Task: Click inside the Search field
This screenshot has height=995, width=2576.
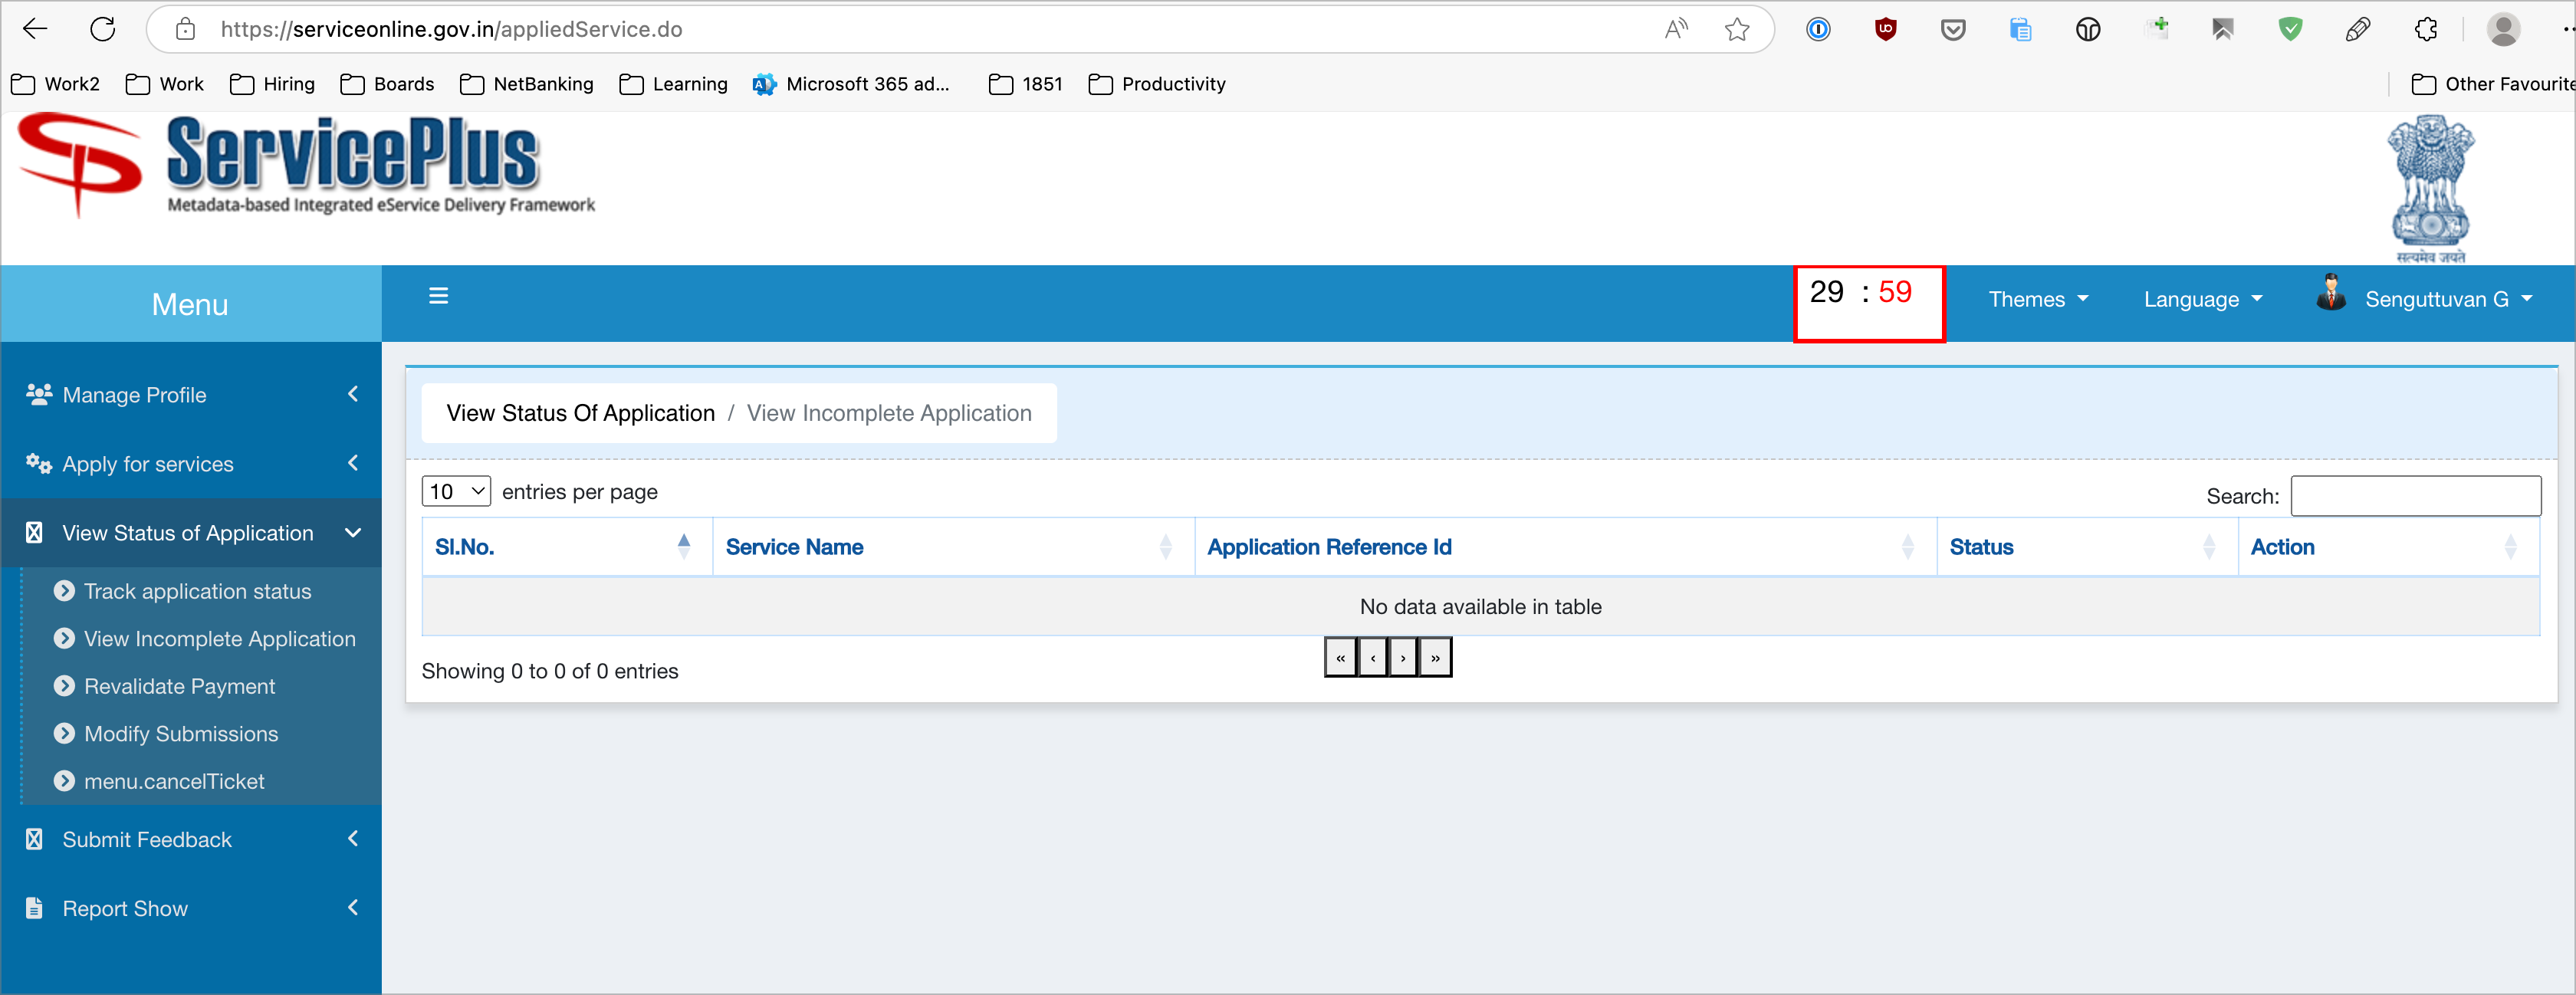Action: [2416, 495]
